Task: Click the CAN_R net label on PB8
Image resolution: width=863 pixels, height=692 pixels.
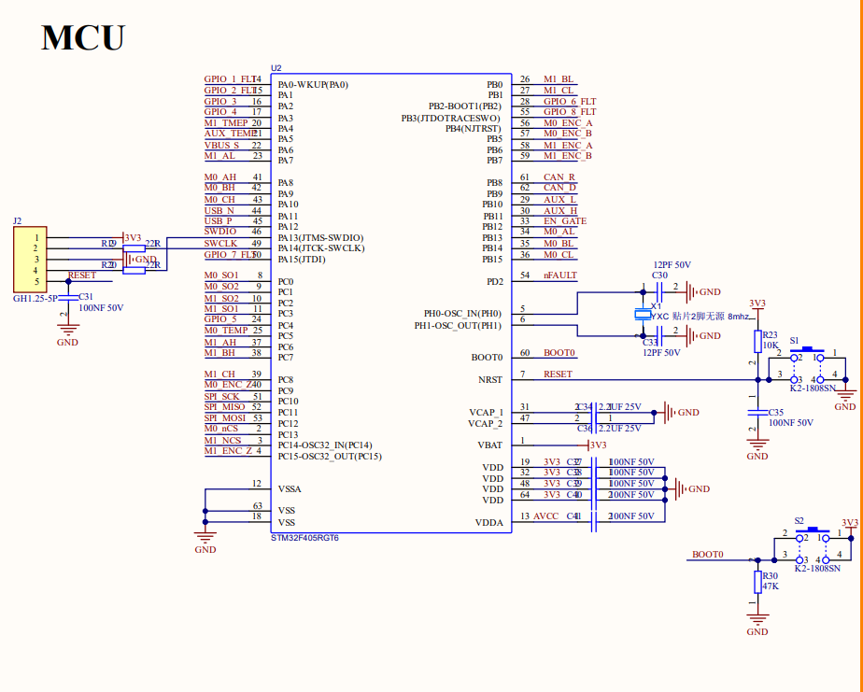Action: 559,177
